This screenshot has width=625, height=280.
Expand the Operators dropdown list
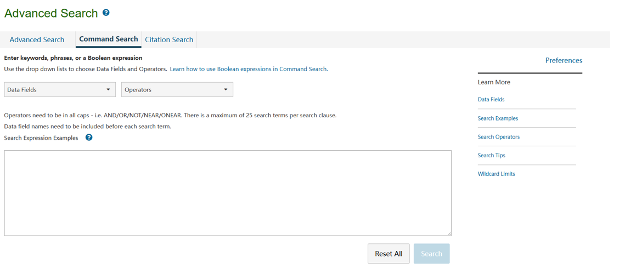pyautogui.click(x=177, y=89)
